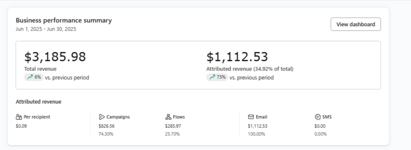Click the Email envelope icon

pos(251,117)
